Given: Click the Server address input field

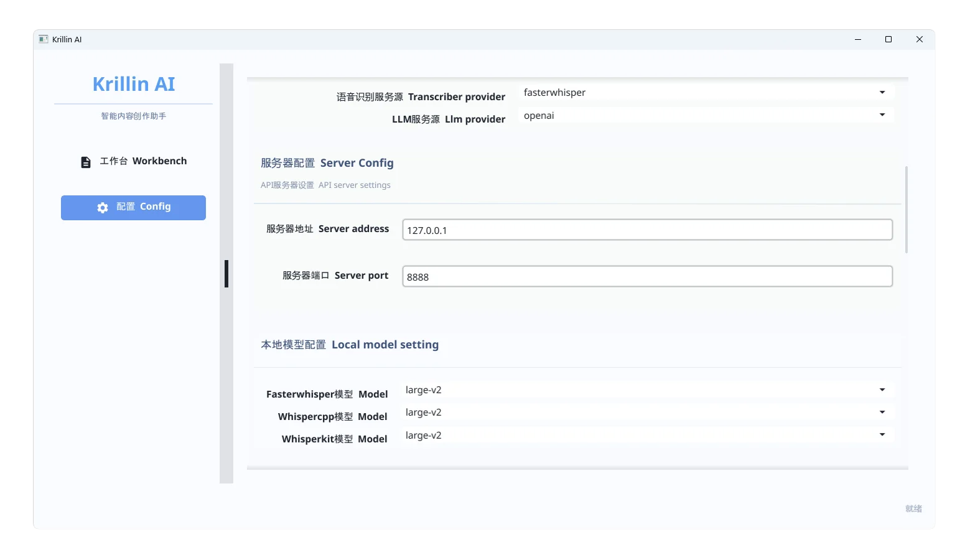Looking at the screenshot, I should point(647,230).
